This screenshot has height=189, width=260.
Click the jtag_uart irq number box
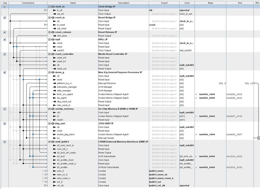tap(258, 138)
